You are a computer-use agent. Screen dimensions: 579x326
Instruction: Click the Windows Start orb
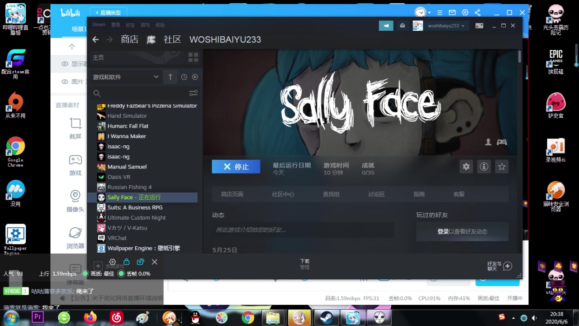click(x=11, y=317)
